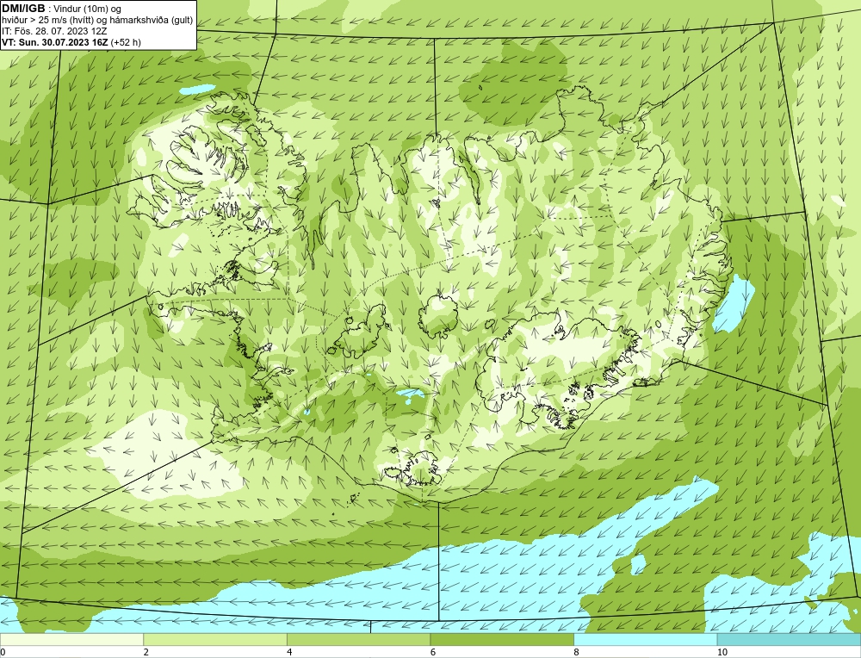This screenshot has height=658, width=861.
Task: Click the '10' scale label
Action: tap(722, 652)
